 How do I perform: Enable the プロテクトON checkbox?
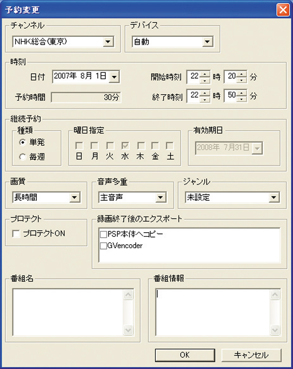point(16,234)
